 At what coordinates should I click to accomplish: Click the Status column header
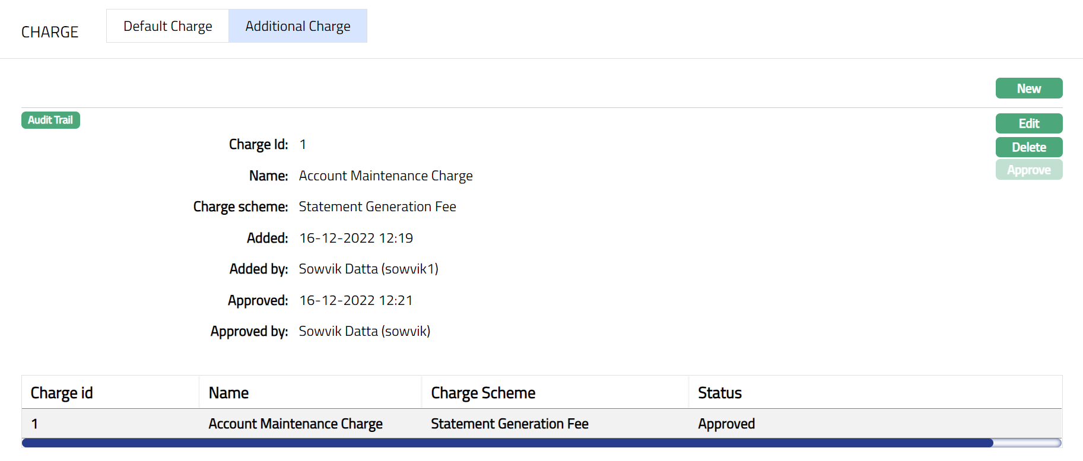coord(719,393)
